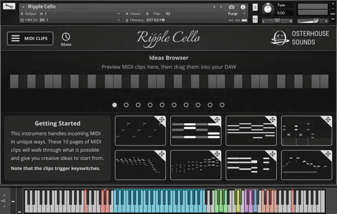Click the MIDI Ch connector icon
337x214 pixels.
click(22, 20)
